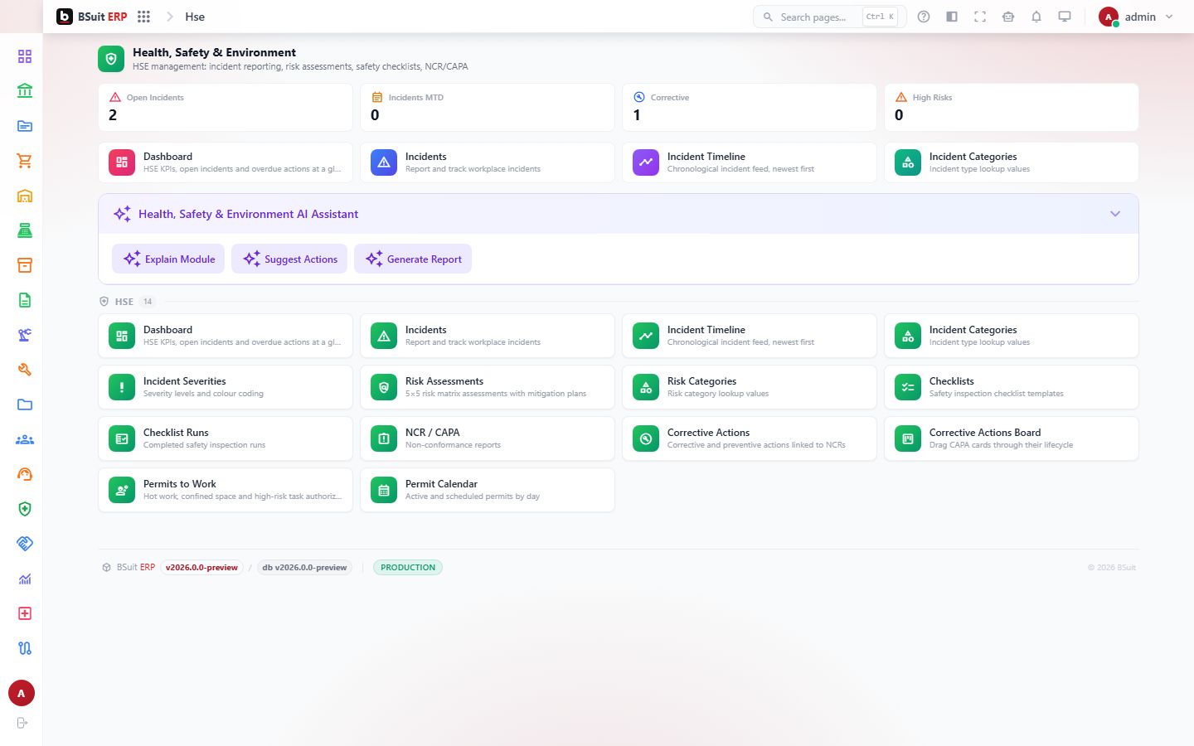
Task: Click the Search pages input field
Action: [829, 17]
